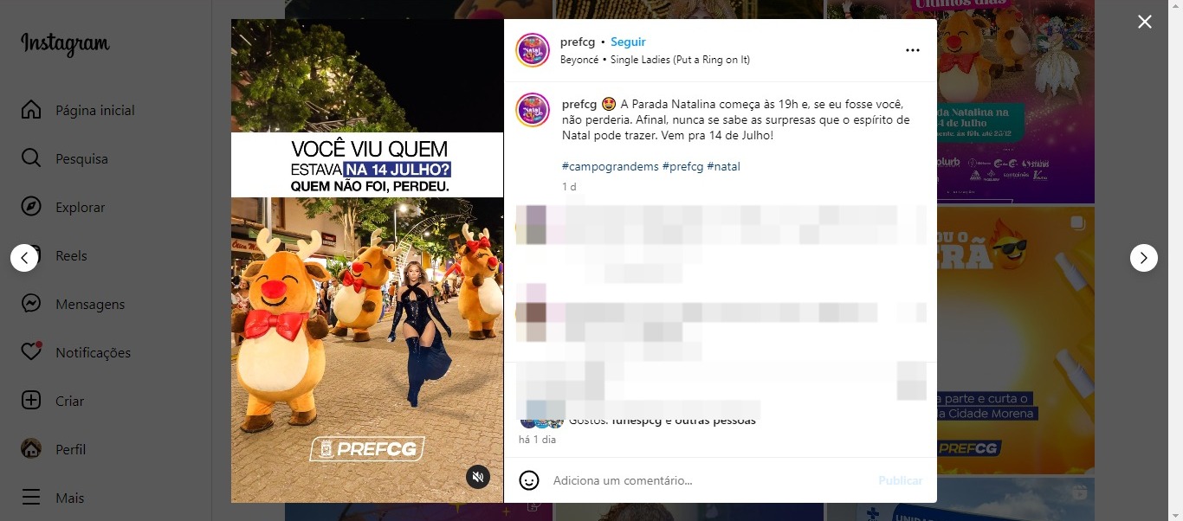Viewport: 1183px width, 521px height.
Task: Expand the Mais hamburger menu
Action: tap(31, 498)
